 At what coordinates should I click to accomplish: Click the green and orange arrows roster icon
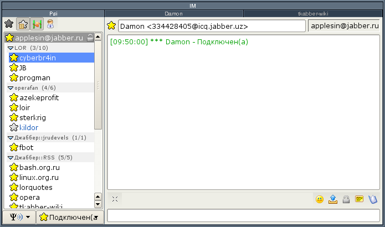click(x=37, y=24)
